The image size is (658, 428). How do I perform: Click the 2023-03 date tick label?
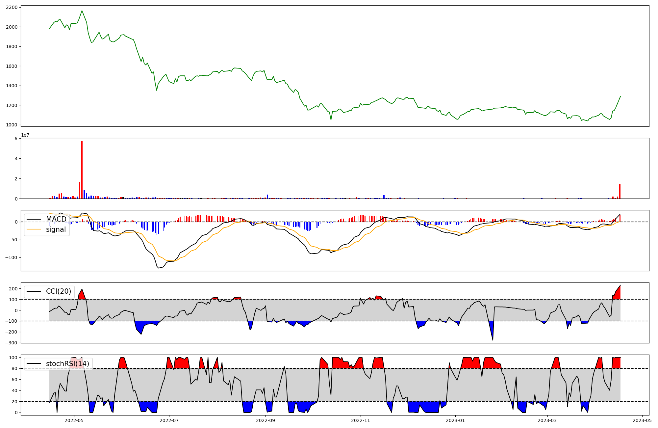(547, 420)
